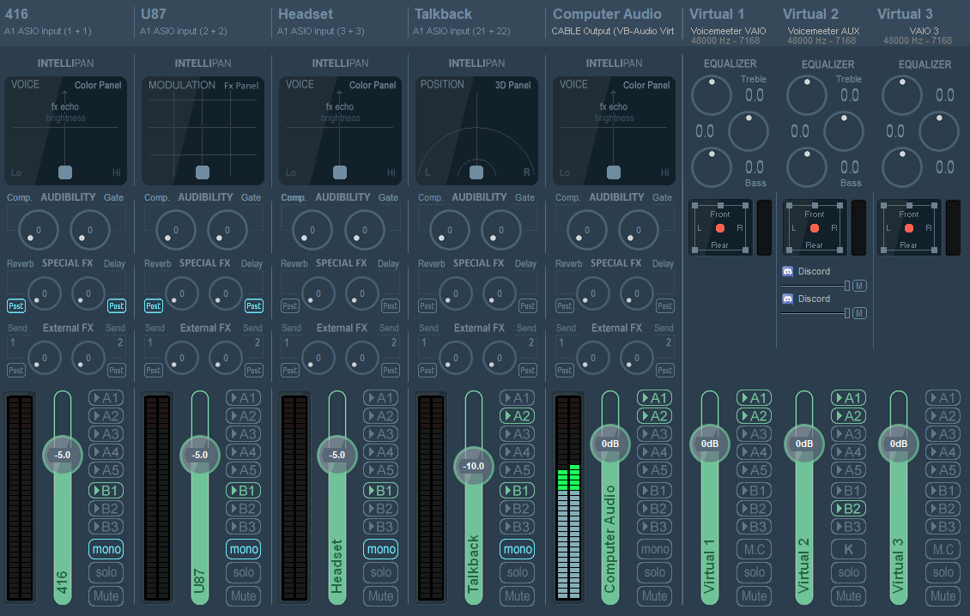Click the IntelliPan handle on the U87 strip

point(203,172)
